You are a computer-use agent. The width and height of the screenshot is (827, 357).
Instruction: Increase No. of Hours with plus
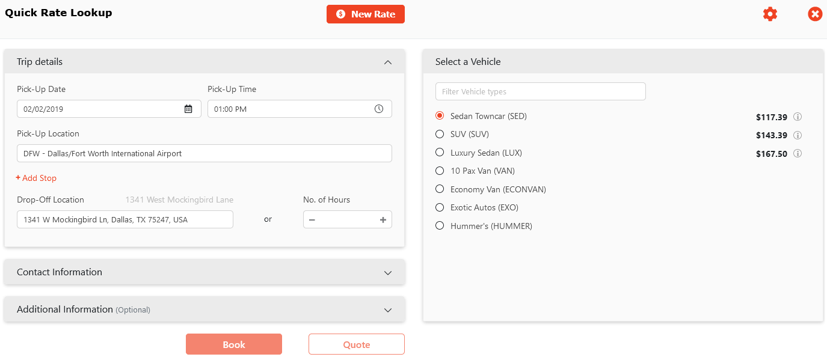[x=383, y=220]
